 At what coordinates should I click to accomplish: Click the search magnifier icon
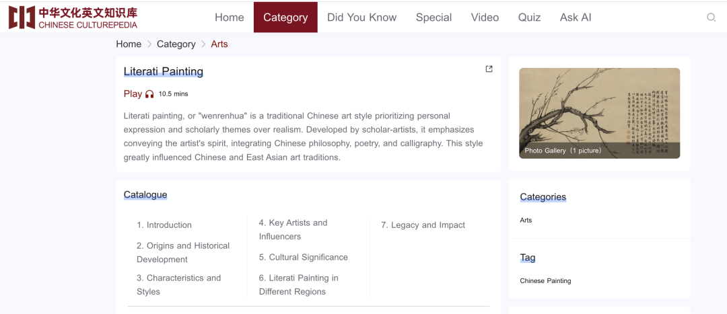(x=711, y=17)
